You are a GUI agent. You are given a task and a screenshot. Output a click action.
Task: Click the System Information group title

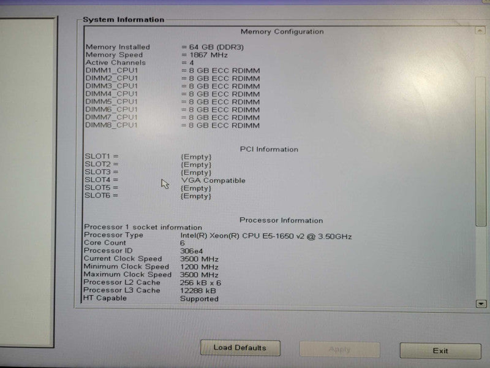[x=124, y=20]
